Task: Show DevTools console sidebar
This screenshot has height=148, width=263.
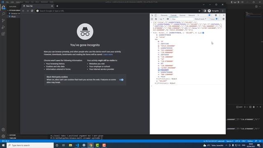Action: tap(152, 19)
